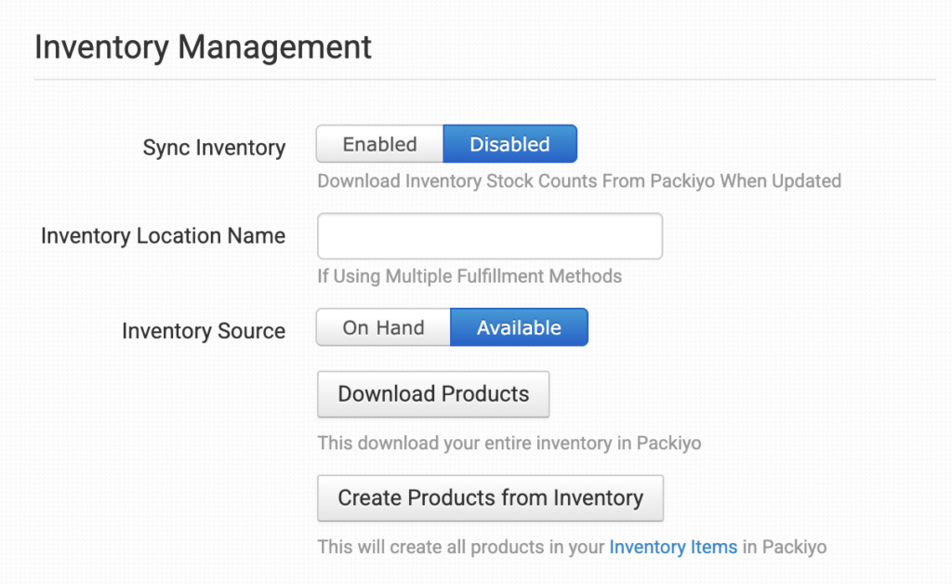Click the Sync Inventory label
Image resolution: width=952 pixels, height=584 pixels.
coord(214,148)
